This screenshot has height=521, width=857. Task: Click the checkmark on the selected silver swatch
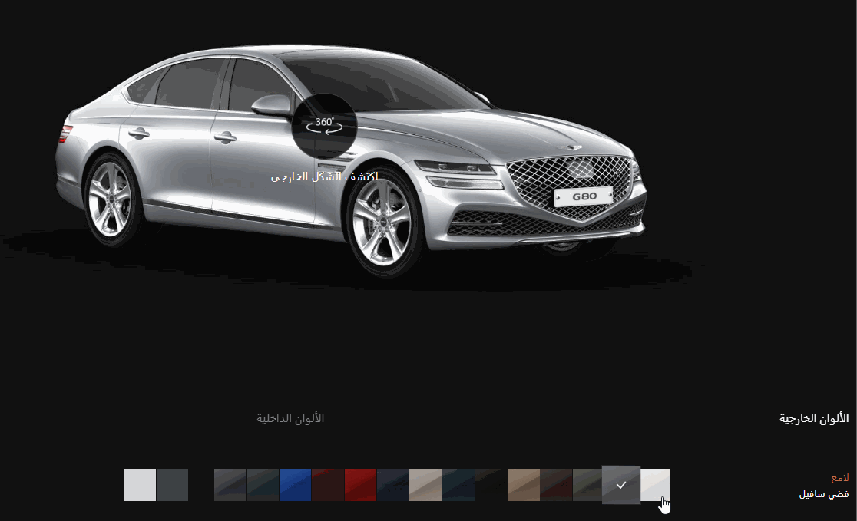(x=621, y=483)
